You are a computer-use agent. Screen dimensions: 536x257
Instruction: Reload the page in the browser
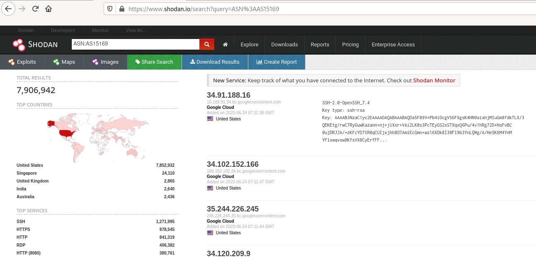click(36, 9)
